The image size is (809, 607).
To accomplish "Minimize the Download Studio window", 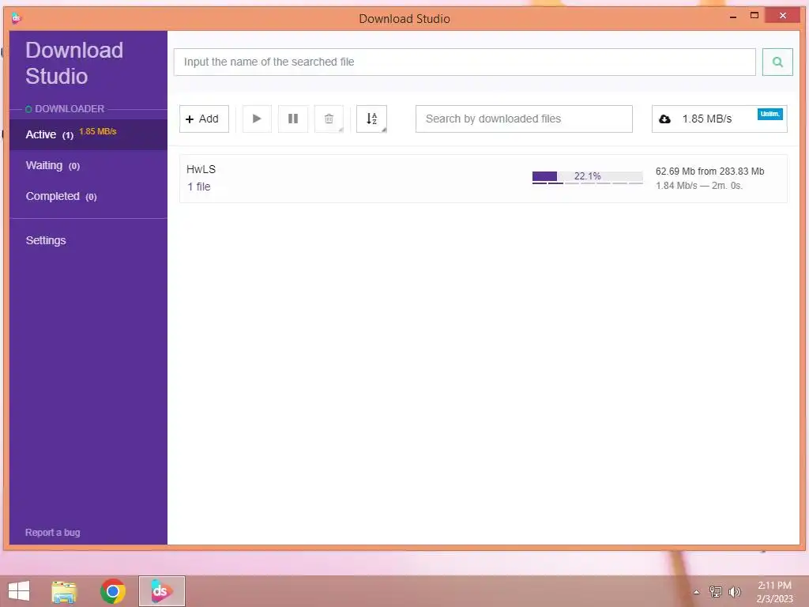I will point(732,17).
